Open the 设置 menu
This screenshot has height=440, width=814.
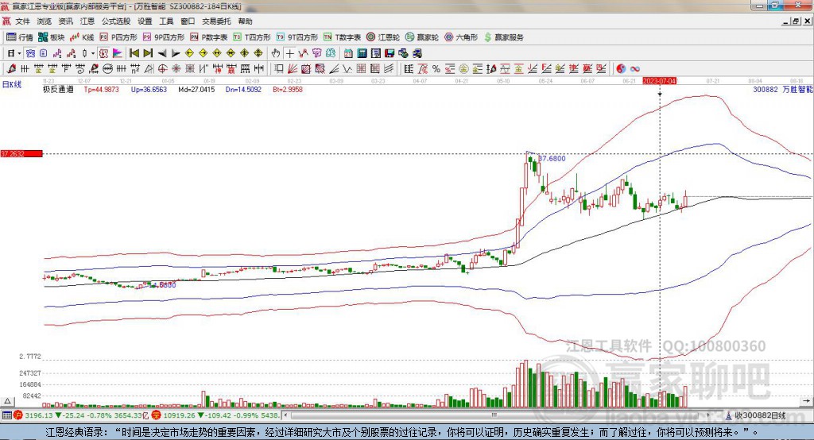pyautogui.click(x=145, y=21)
